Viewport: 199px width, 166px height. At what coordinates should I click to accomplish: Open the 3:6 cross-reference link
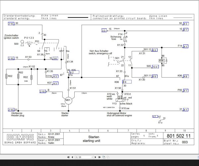click(55, 58)
